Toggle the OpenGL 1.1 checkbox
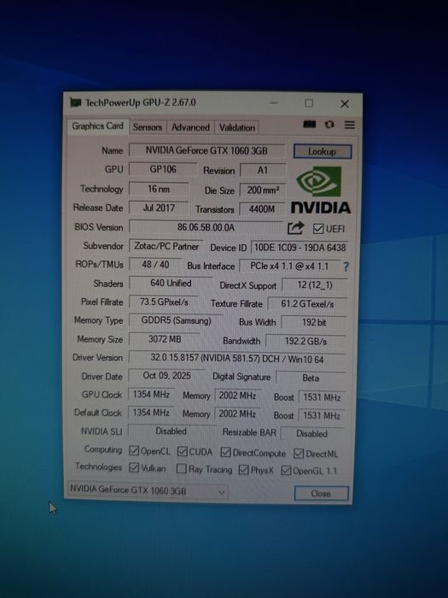Viewport: 448px width, 598px height. click(x=286, y=471)
